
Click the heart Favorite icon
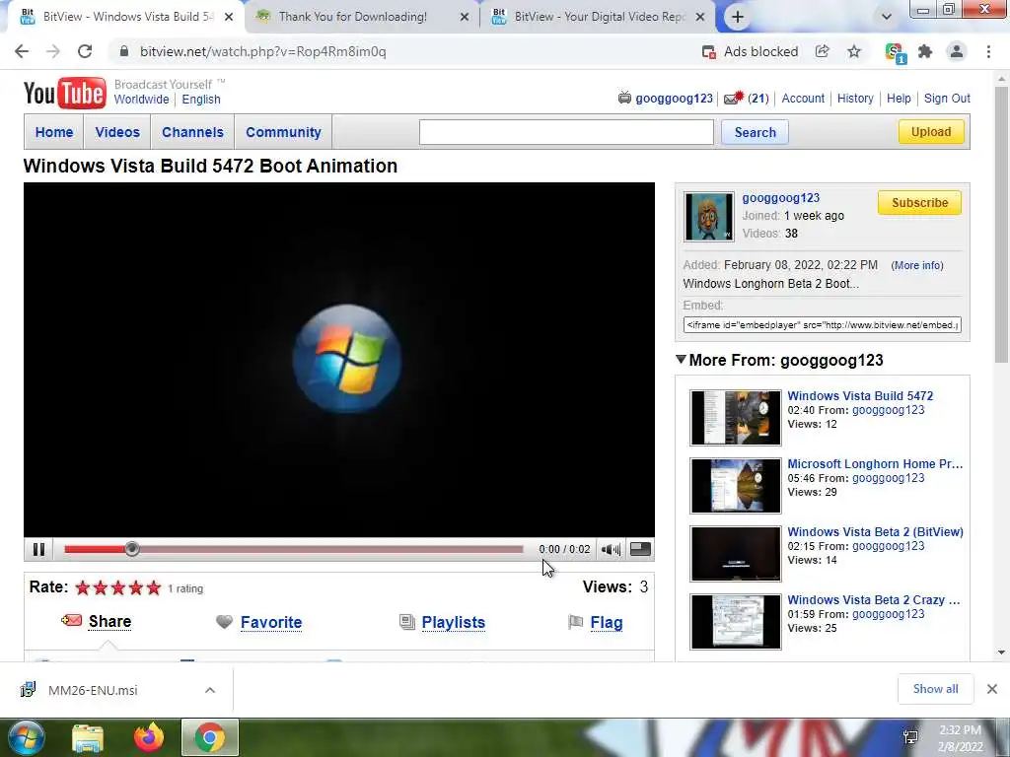224,622
